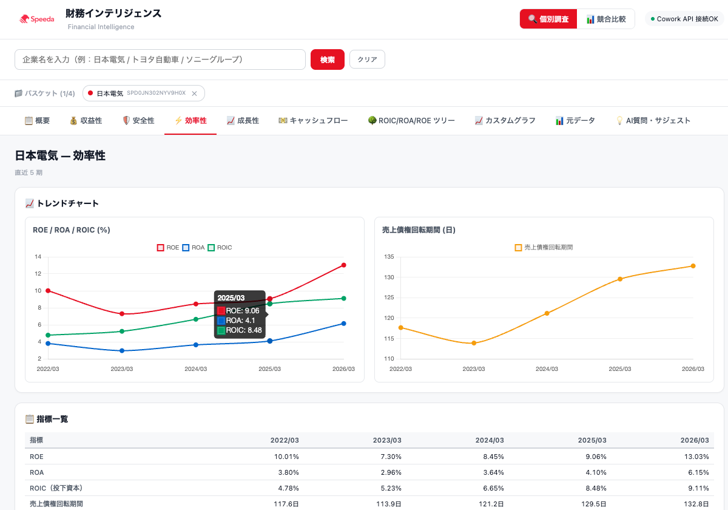Switch to 個別調査 mode
The width and height of the screenshot is (728, 510).
(x=548, y=19)
